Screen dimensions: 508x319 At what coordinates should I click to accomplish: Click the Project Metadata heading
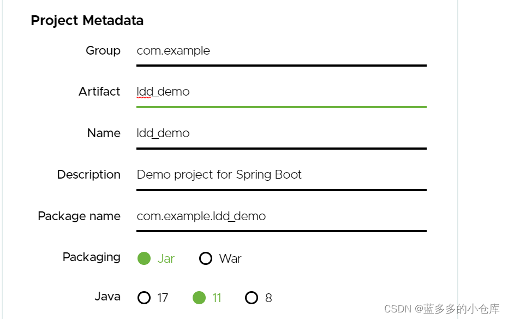[x=87, y=21]
